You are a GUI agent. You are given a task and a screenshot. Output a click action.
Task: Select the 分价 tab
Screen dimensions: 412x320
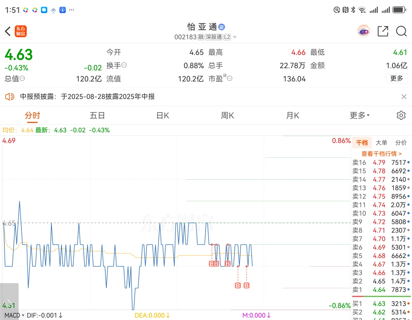(401, 143)
